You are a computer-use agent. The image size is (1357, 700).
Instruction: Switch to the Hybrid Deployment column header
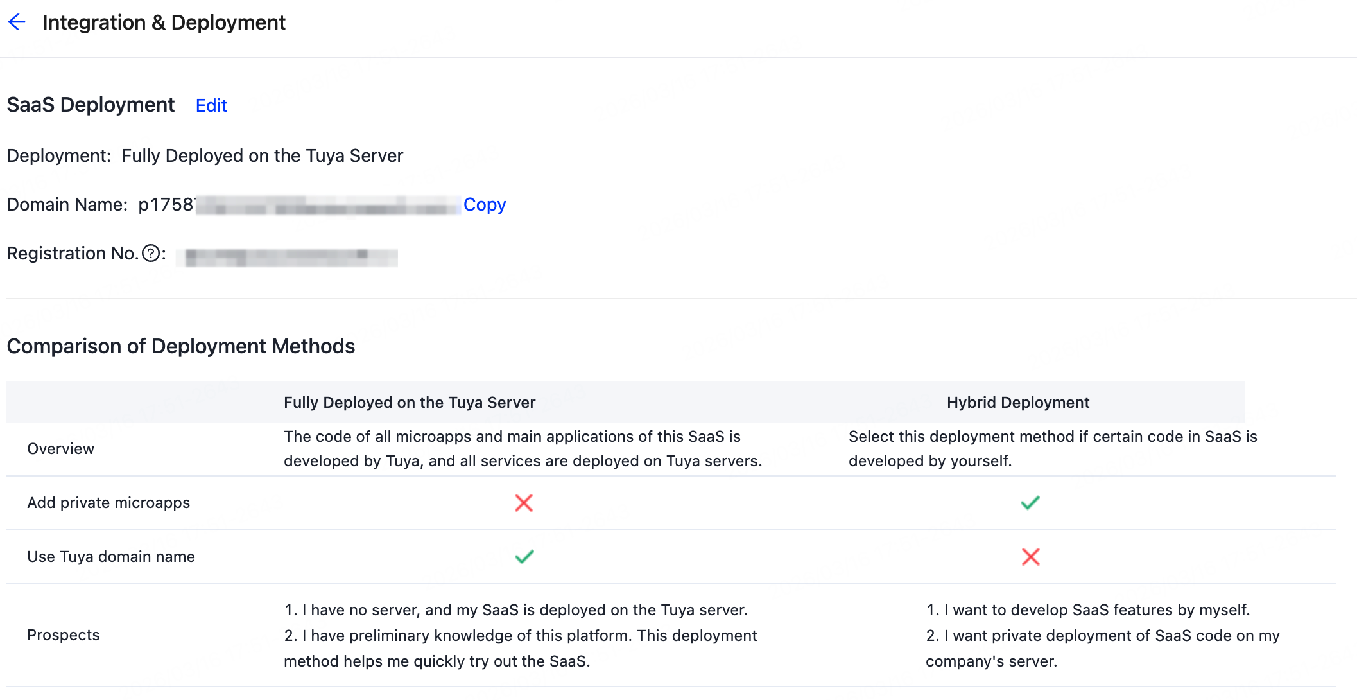1017,402
